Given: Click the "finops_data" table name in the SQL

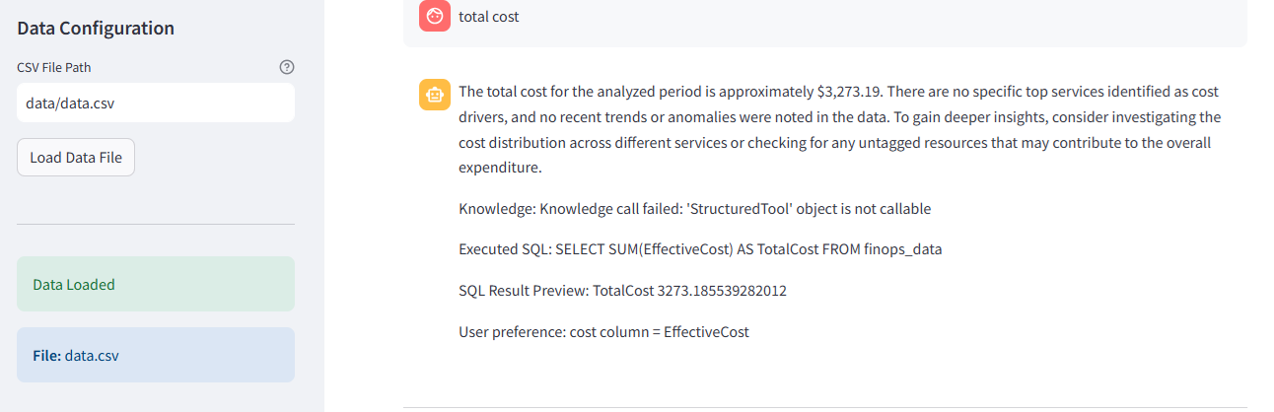Looking at the screenshot, I should coord(903,249).
